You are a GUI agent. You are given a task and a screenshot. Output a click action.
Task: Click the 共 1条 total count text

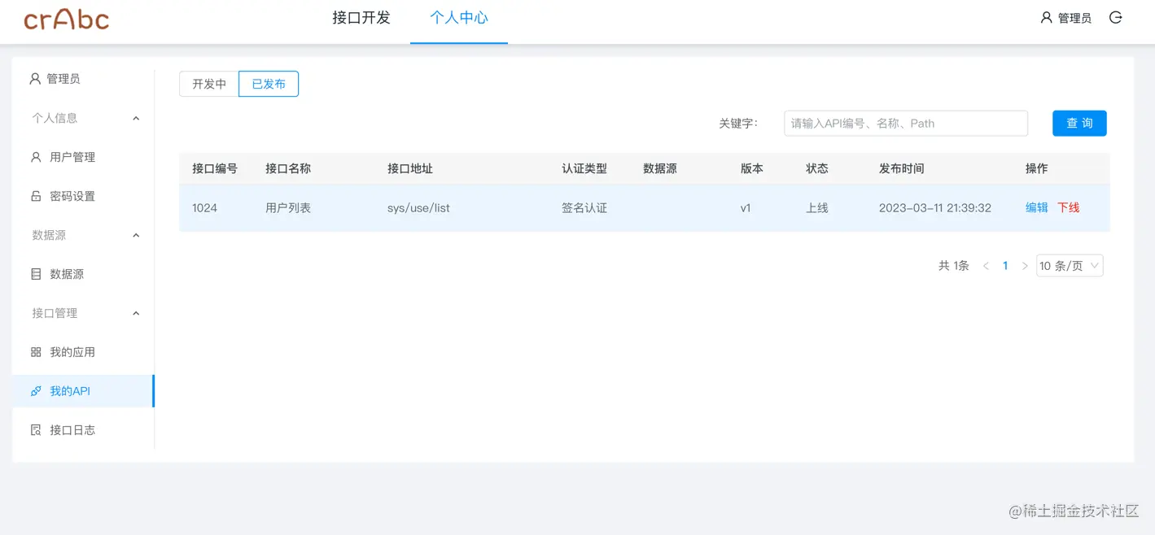tap(954, 266)
